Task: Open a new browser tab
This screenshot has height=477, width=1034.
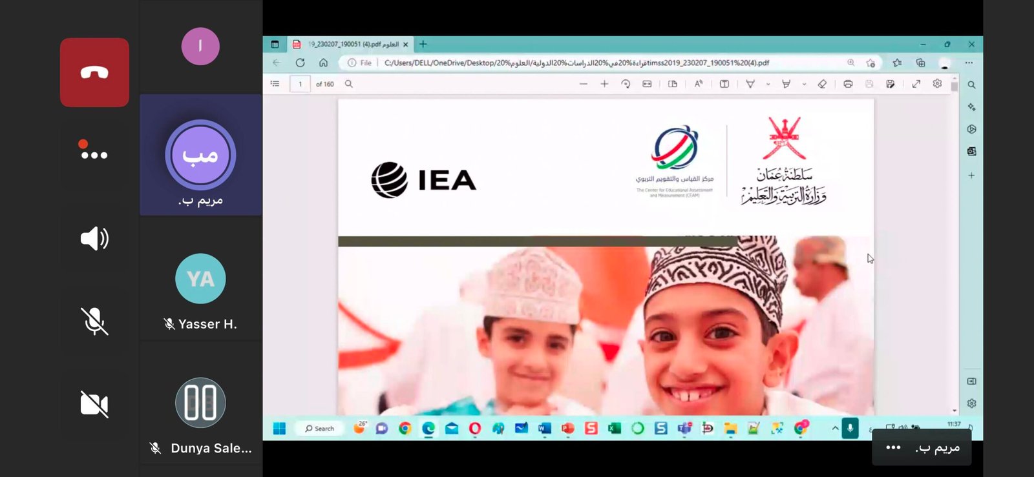Action: click(423, 45)
